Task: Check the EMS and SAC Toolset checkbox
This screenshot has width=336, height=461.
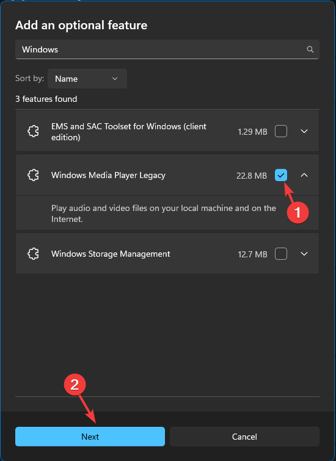Action: click(x=281, y=131)
